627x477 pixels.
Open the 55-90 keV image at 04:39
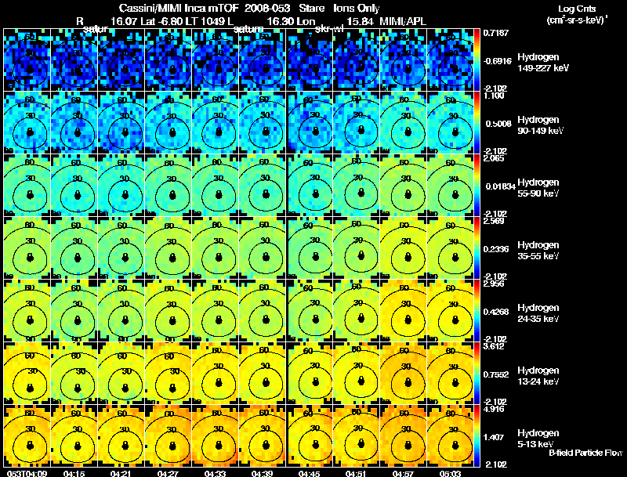tap(263, 185)
